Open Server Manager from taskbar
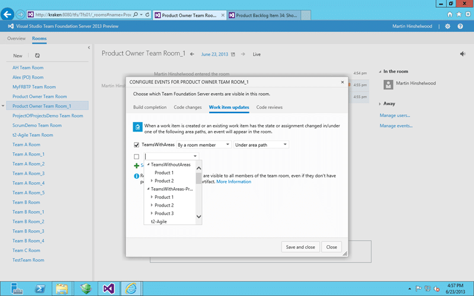The image size is (474, 296). 17,288
